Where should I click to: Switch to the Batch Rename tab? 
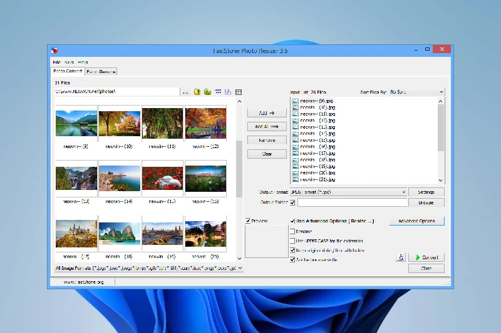(101, 72)
